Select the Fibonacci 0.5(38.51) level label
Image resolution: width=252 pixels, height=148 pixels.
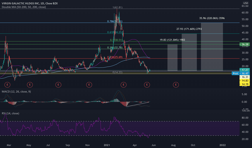(x=116, y=40)
